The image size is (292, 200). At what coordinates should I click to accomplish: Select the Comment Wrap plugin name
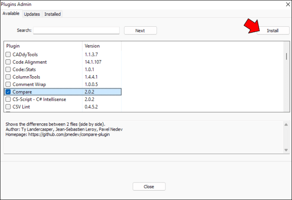point(29,84)
